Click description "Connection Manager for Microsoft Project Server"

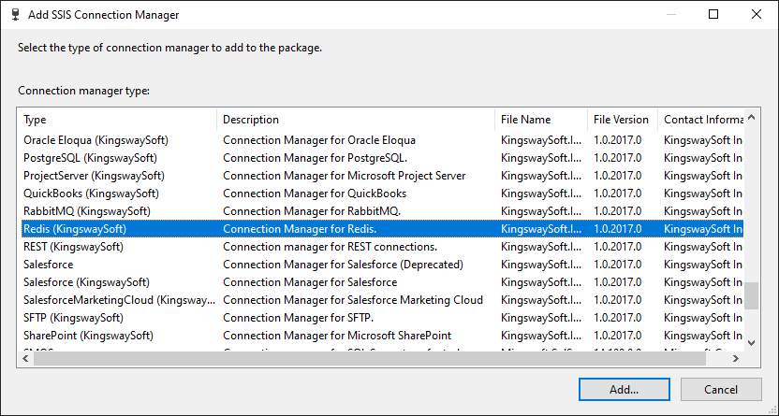point(345,176)
